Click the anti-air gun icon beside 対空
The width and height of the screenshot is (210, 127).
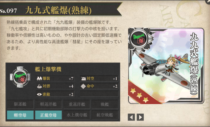[x=84, y=78]
